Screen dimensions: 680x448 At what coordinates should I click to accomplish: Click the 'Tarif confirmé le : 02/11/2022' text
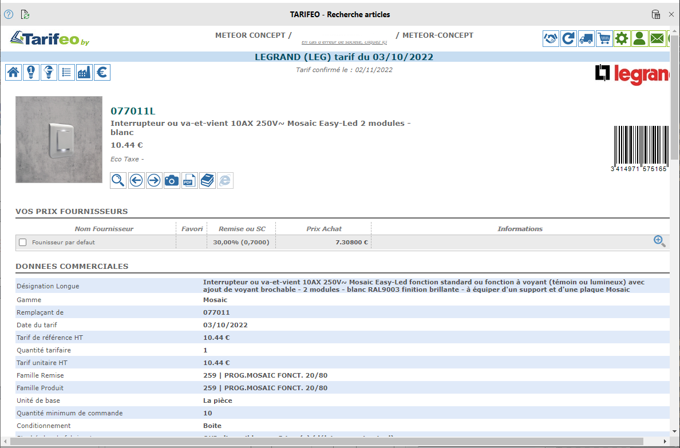[x=344, y=70]
